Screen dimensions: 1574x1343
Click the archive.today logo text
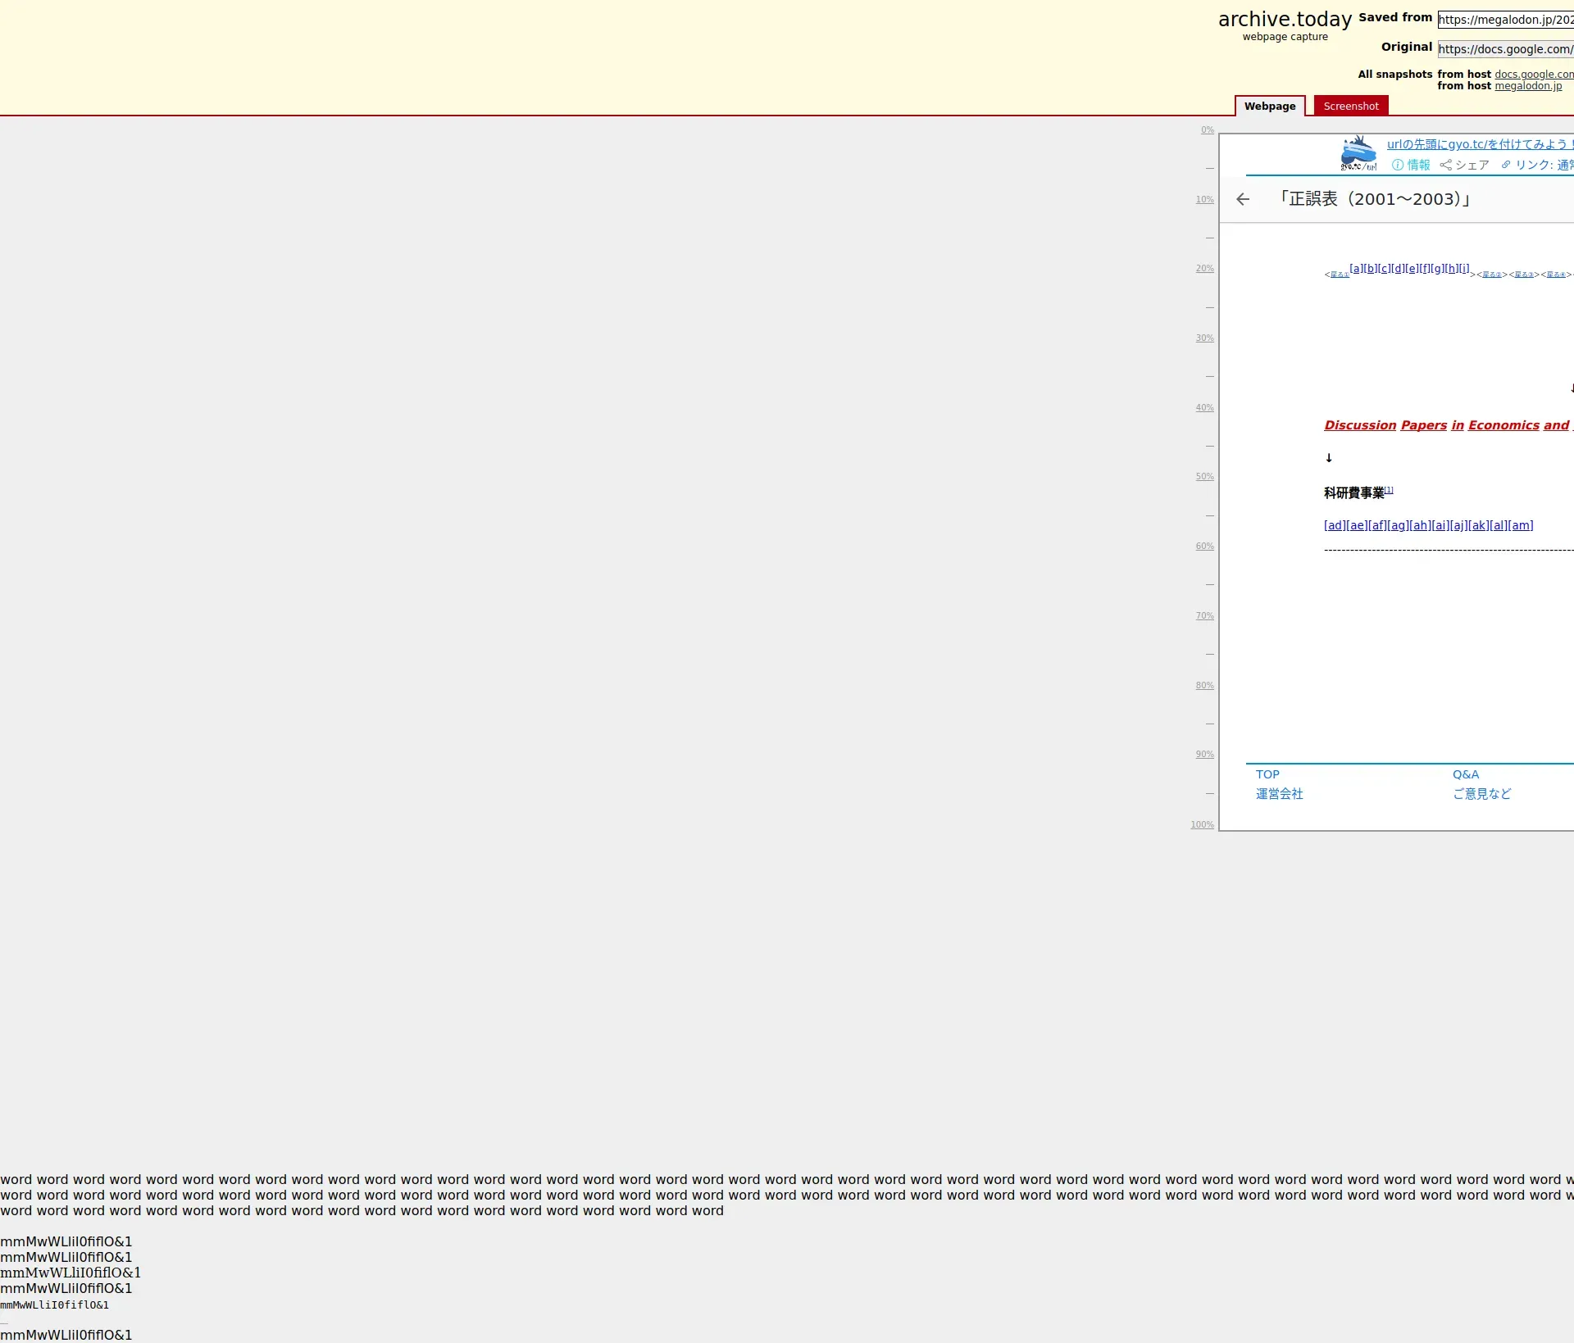(1284, 20)
